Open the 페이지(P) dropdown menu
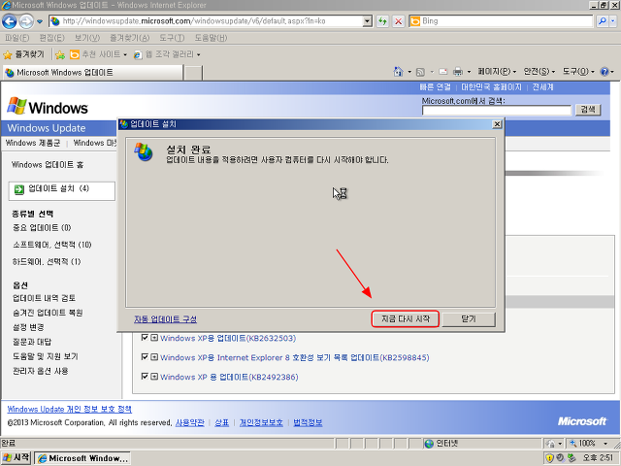 tap(497, 72)
